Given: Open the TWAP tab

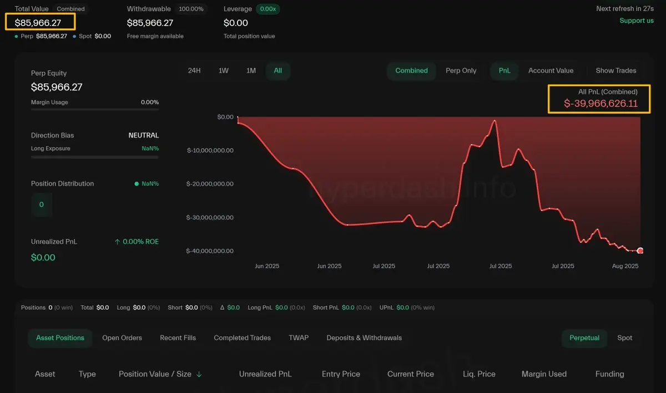Looking at the screenshot, I should (x=299, y=338).
